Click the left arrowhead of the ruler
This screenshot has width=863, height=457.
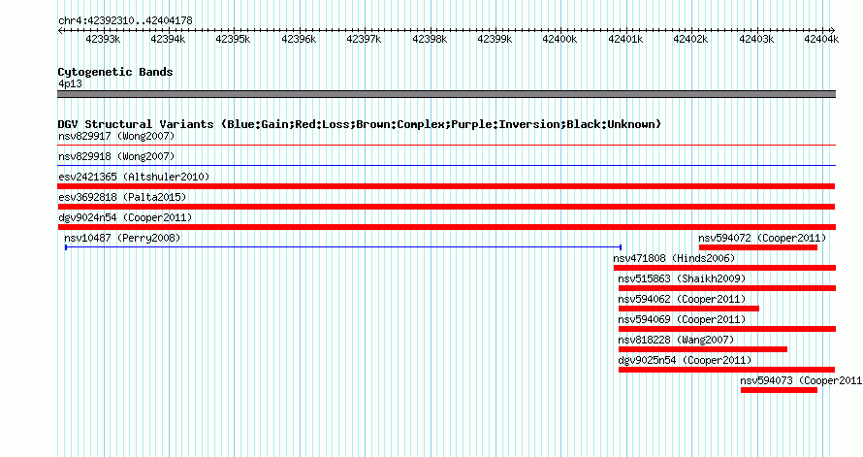pos(60,31)
